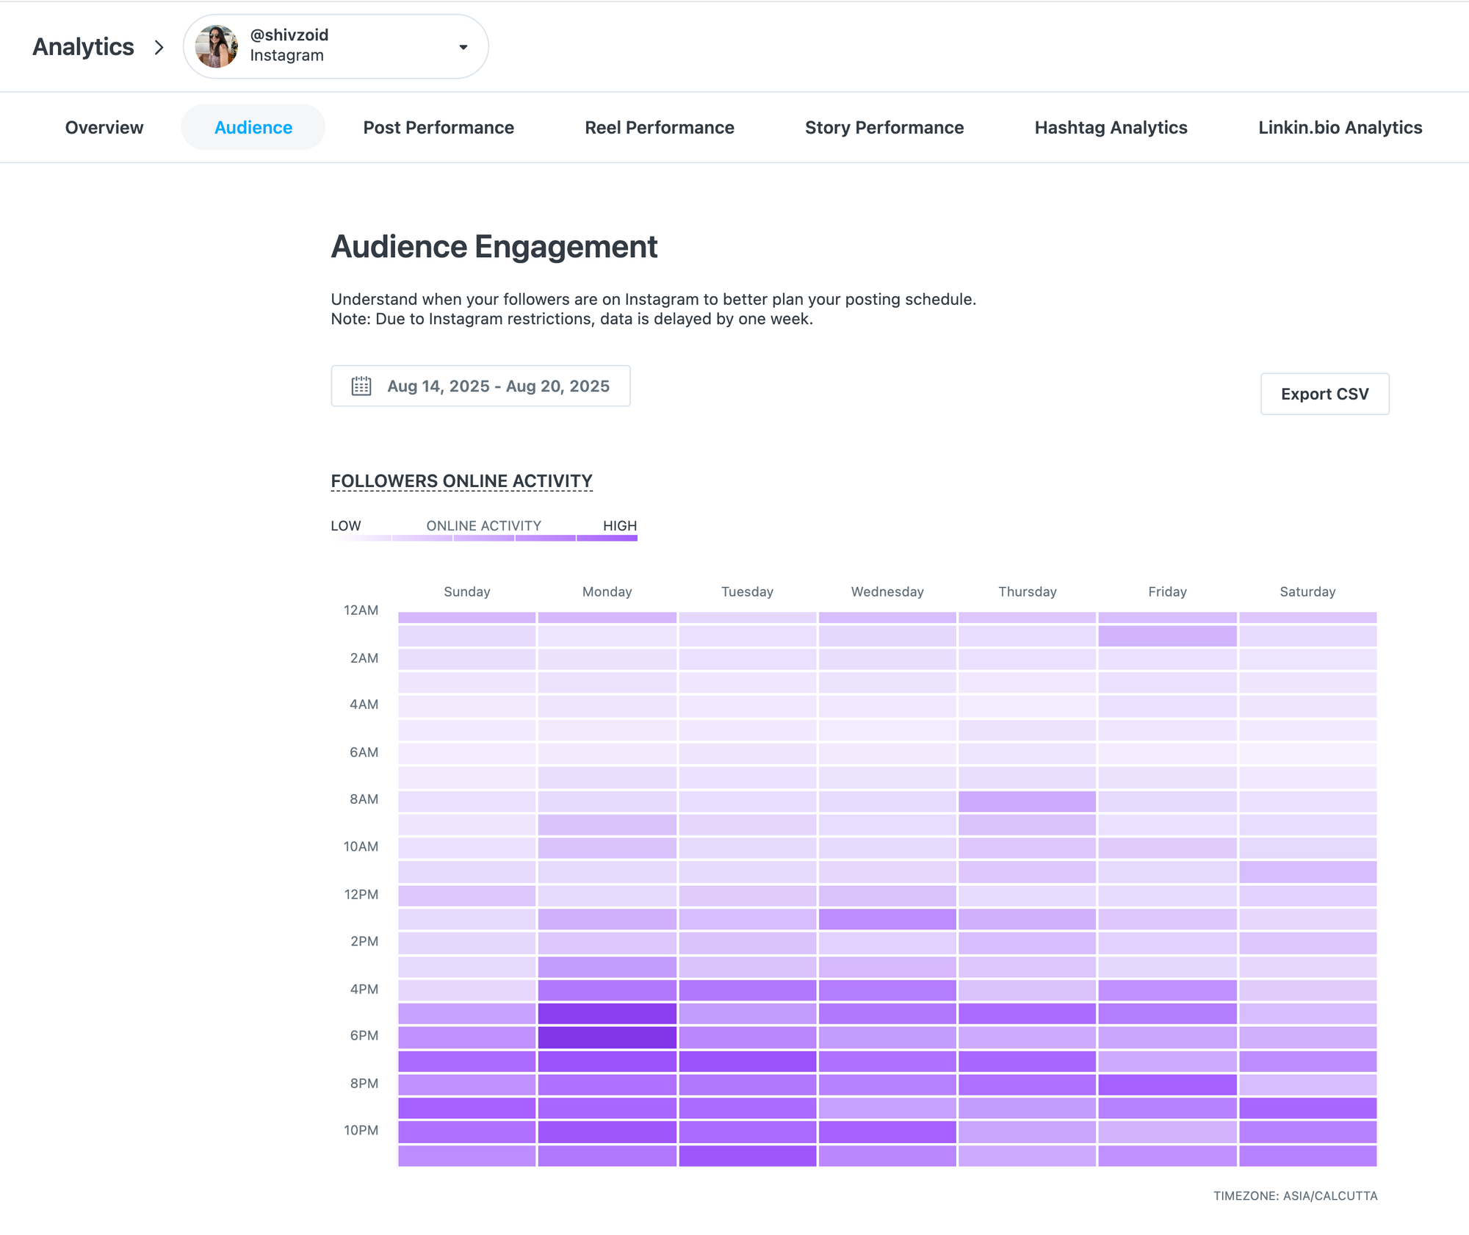
Task: Click the Thursday 8AM heatmap cell
Action: [x=1027, y=801]
